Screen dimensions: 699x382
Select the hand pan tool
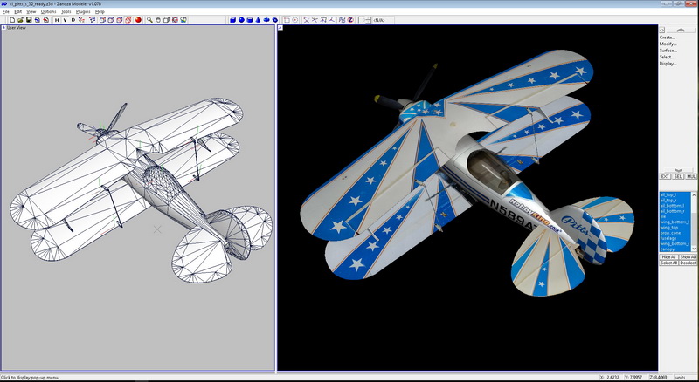[x=158, y=20]
